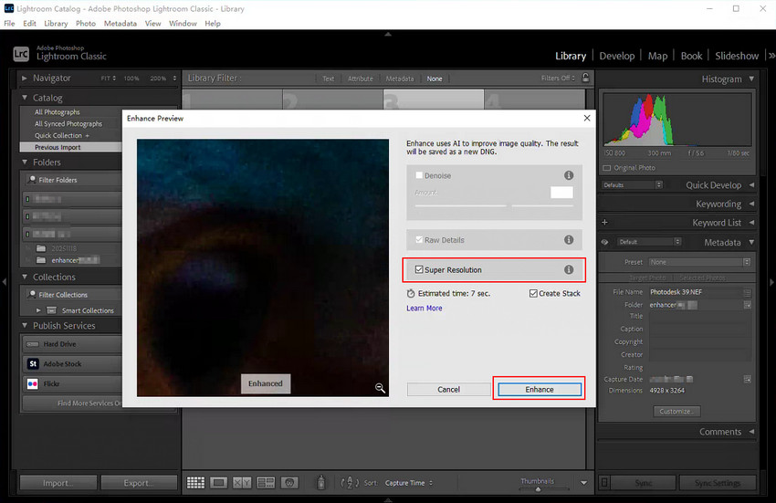The height and width of the screenshot is (503, 776).
Task: Open the Metadata menu in menu bar
Action: pyautogui.click(x=121, y=23)
